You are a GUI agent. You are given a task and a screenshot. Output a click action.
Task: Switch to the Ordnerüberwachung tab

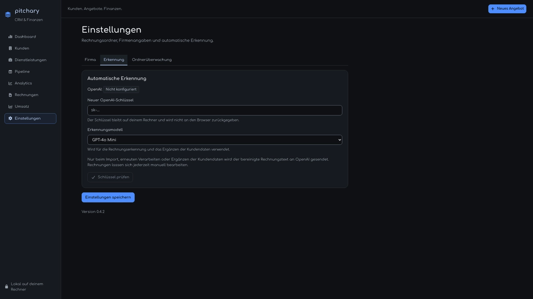click(x=152, y=60)
